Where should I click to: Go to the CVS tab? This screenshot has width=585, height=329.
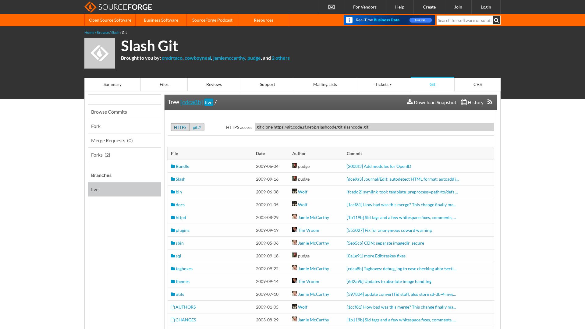coord(477,84)
